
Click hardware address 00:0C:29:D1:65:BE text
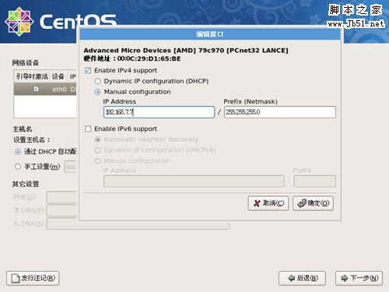(x=149, y=58)
